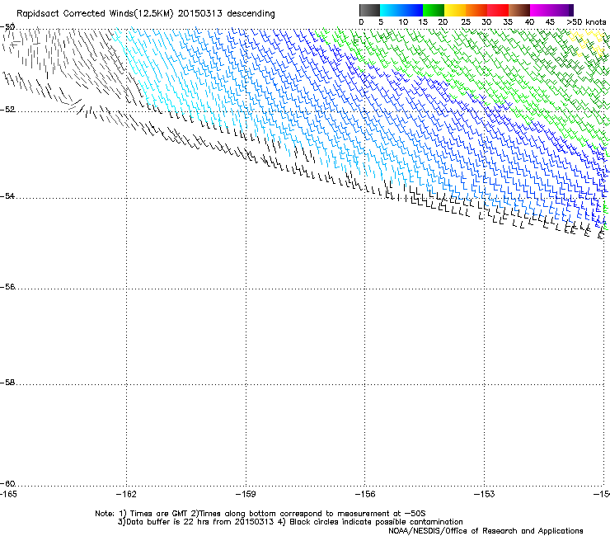
Task: Click the date '20150313' in the title
Action: 200,14
